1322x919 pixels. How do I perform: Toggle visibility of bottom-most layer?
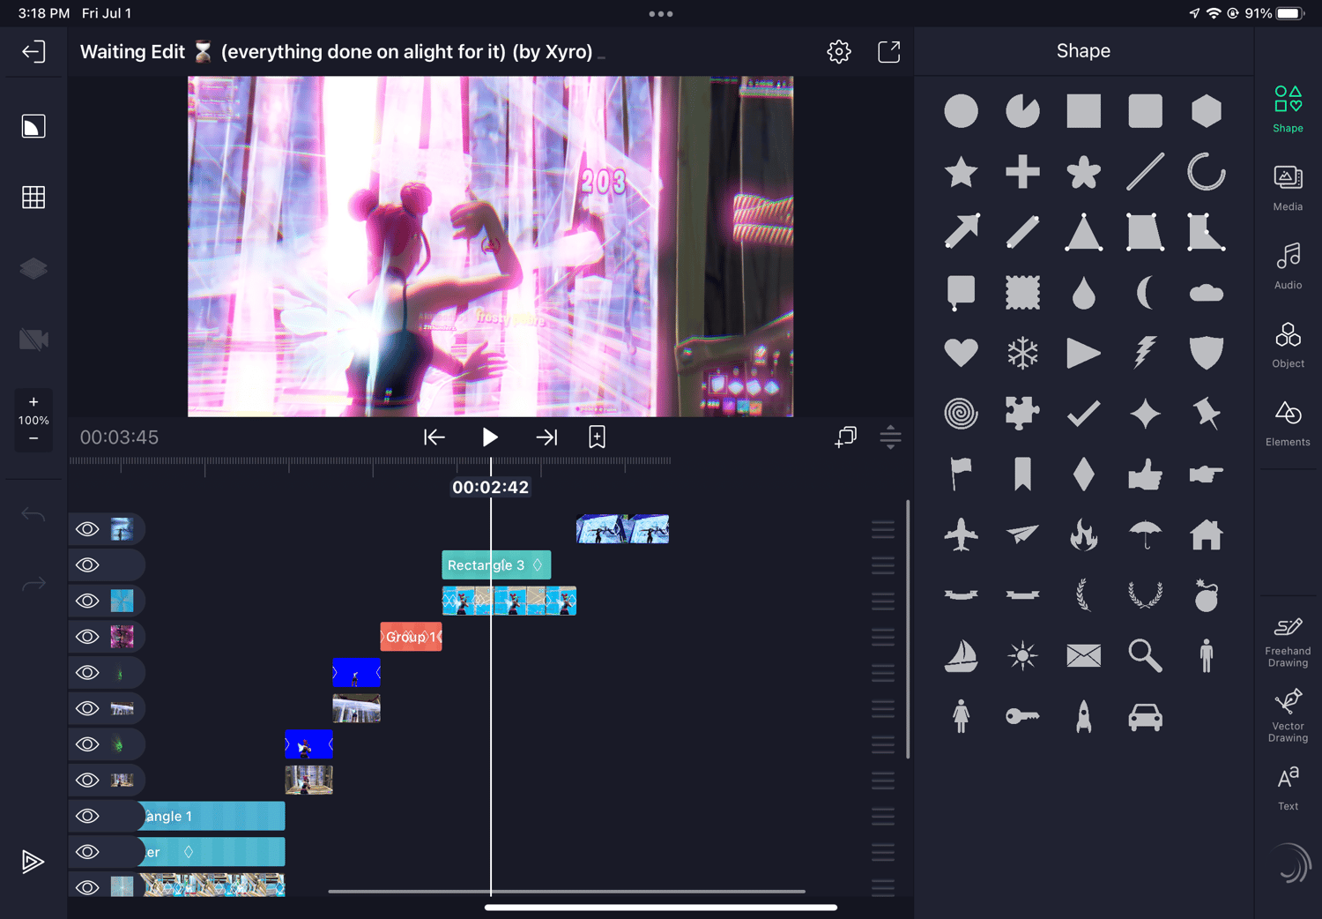(x=87, y=887)
